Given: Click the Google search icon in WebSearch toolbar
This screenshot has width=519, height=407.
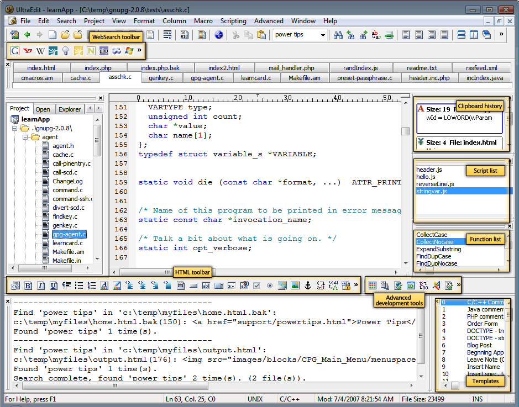Looking at the screenshot, I should point(15,51).
